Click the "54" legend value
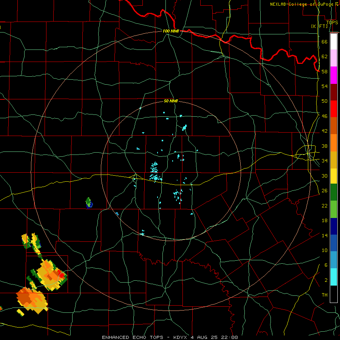 tap(325, 86)
